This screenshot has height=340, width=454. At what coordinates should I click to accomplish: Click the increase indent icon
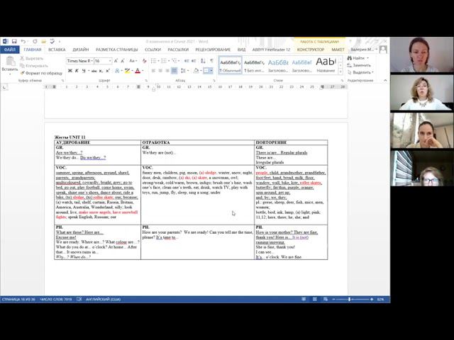point(194,61)
